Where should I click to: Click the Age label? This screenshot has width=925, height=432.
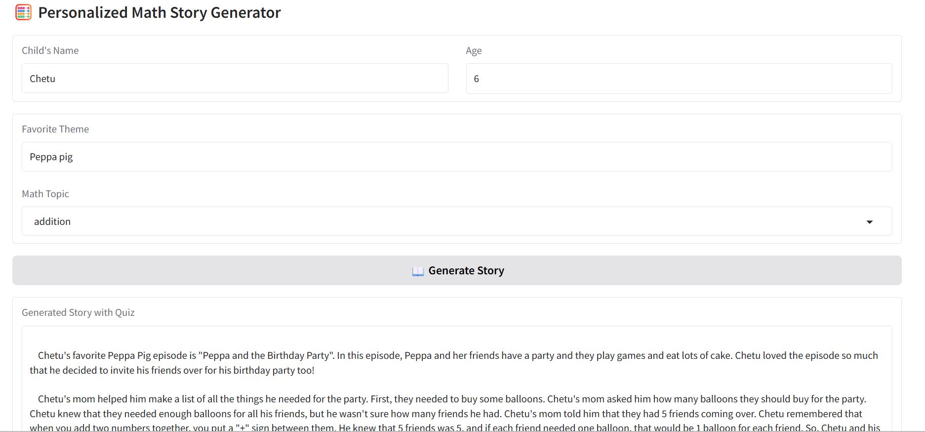[473, 50]
